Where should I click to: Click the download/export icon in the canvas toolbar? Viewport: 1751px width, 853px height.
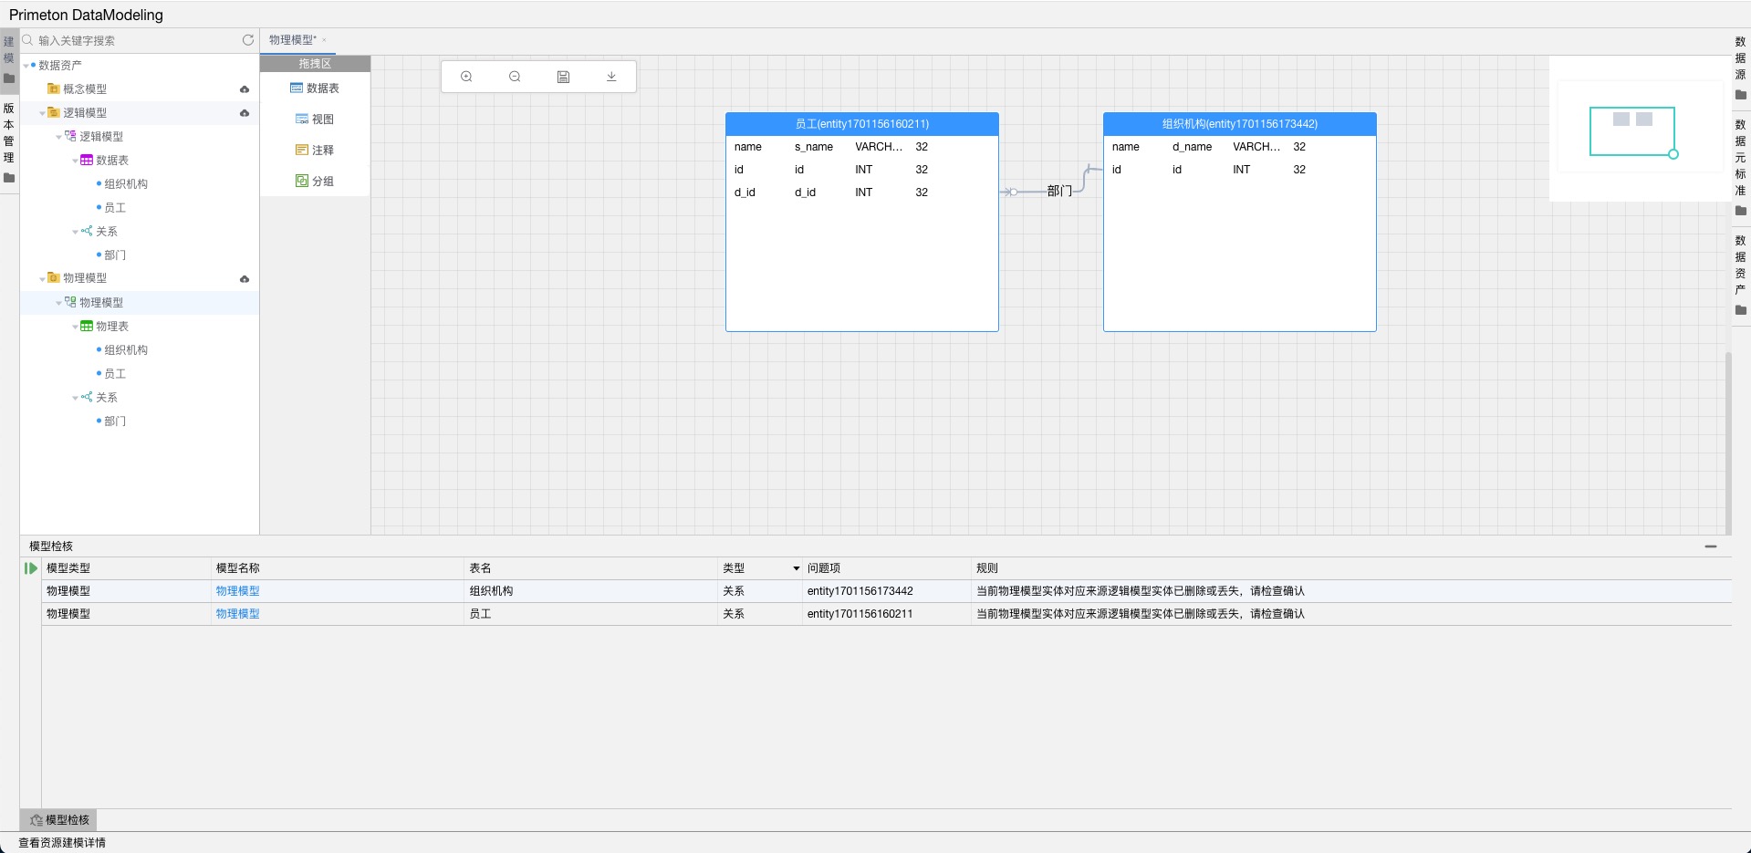tap(611, 77)
